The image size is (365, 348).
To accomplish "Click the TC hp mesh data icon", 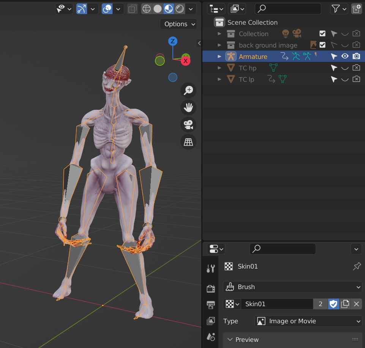I will 273,68.
